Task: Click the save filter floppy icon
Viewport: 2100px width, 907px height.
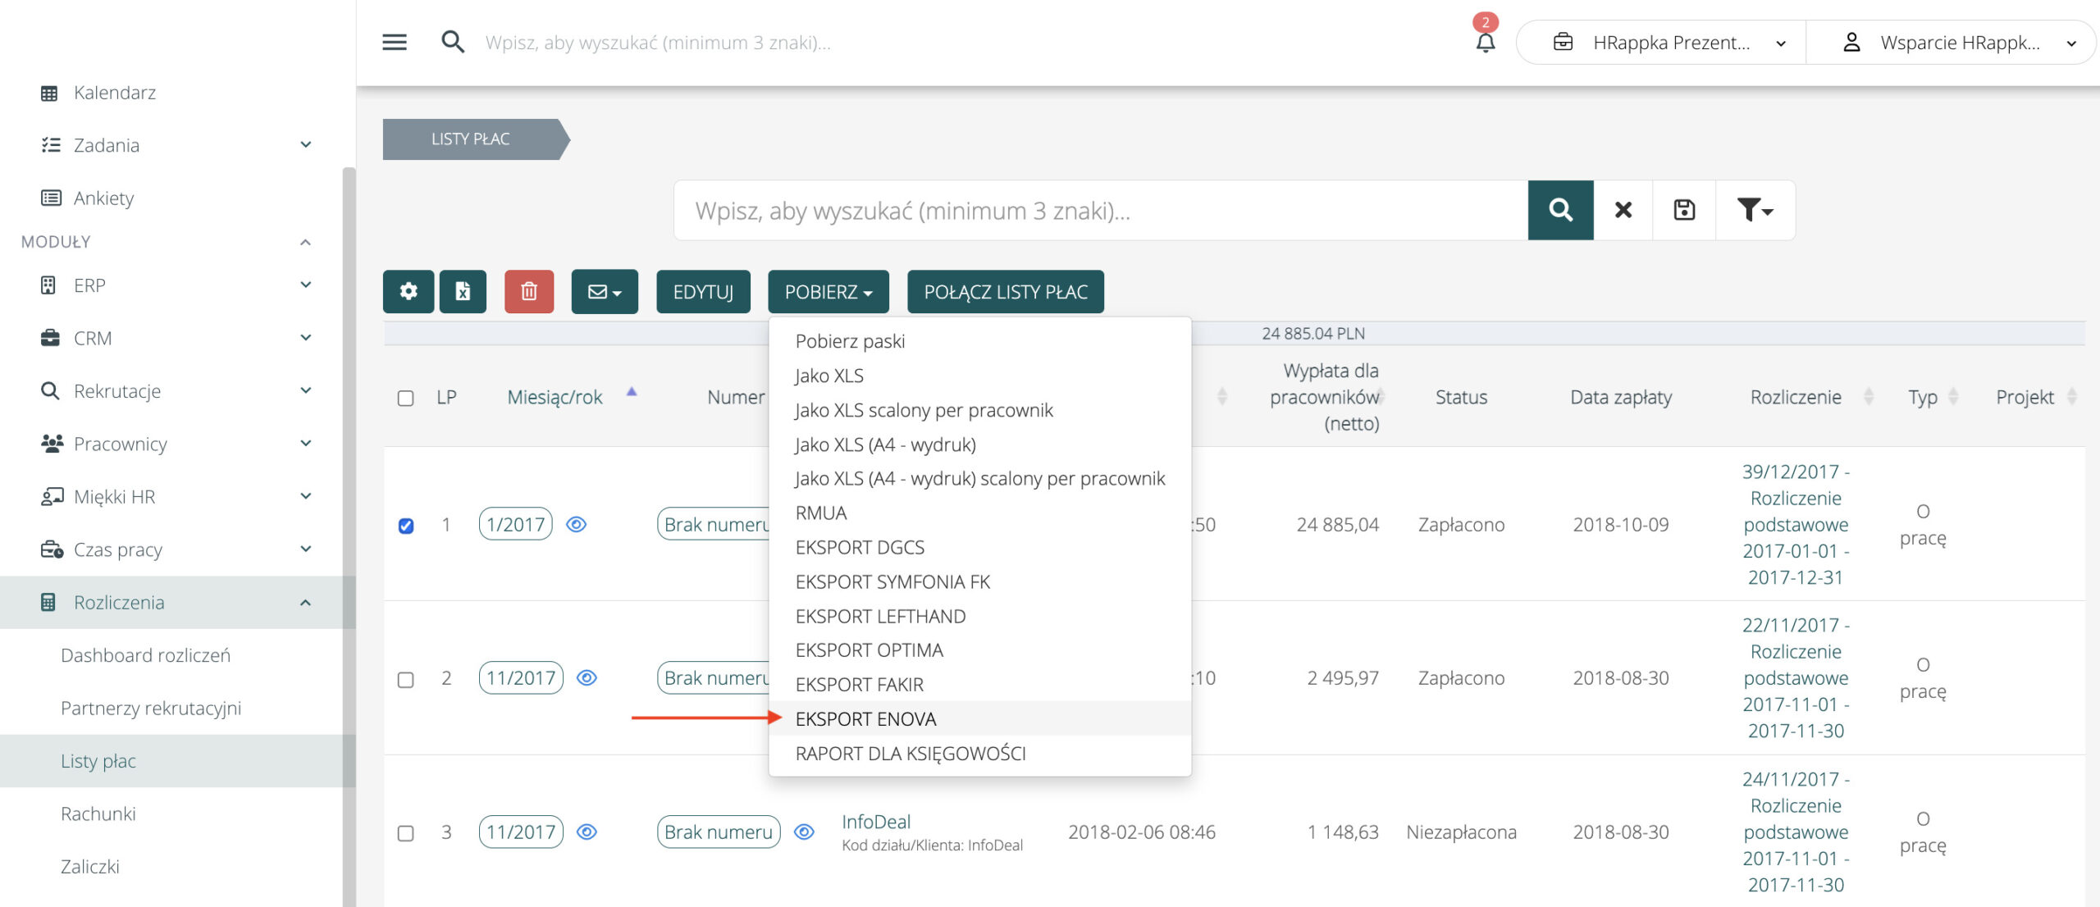Action: click(x=1684, y=211)
